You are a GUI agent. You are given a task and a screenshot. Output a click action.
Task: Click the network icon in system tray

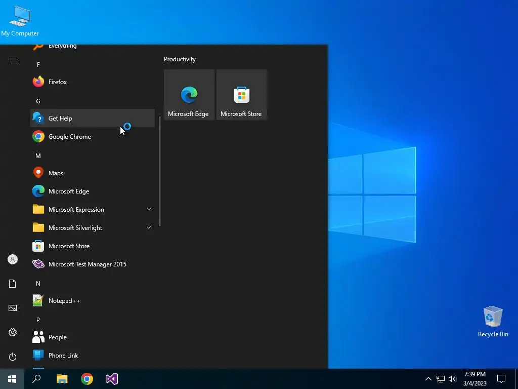(441, 379)
